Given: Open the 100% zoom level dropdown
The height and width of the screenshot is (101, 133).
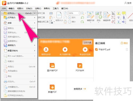Looking at the screenshot, I should point(79,13).
